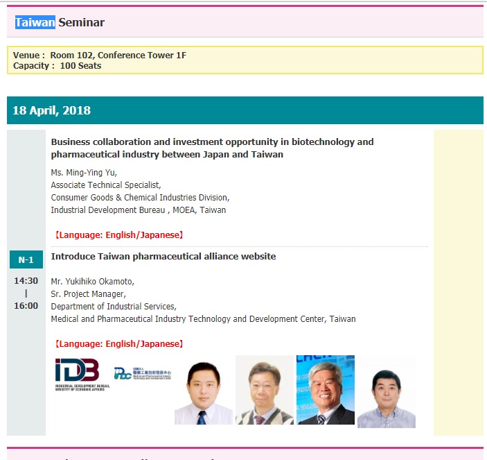The image size is (487, 460).
Task: Click the highlighted word Taiwan in heading
Action: pyautogui.click(x=35, y=22)
